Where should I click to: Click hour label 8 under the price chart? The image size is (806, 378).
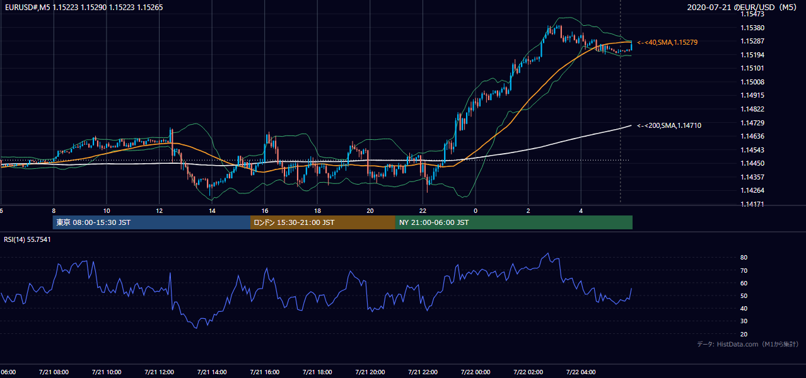54,211
